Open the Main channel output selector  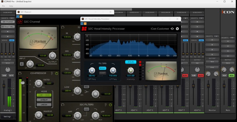228,63
